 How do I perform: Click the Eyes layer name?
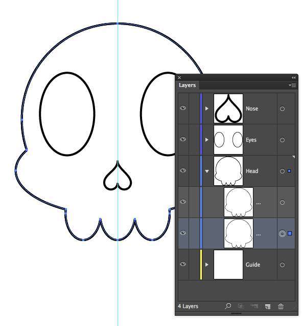251,140
